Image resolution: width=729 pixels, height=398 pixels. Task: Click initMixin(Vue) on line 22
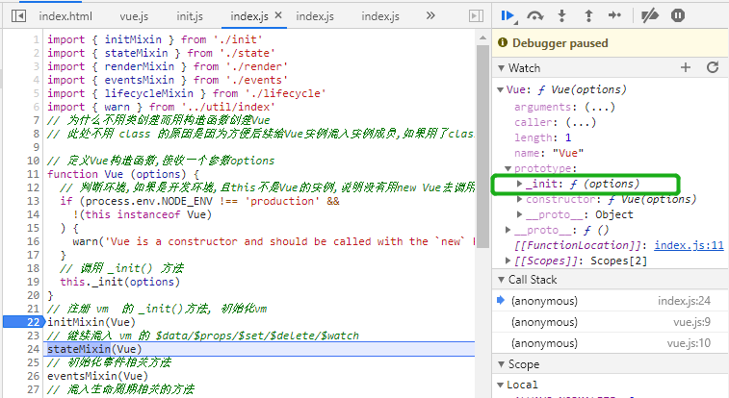tap(91, 322)
